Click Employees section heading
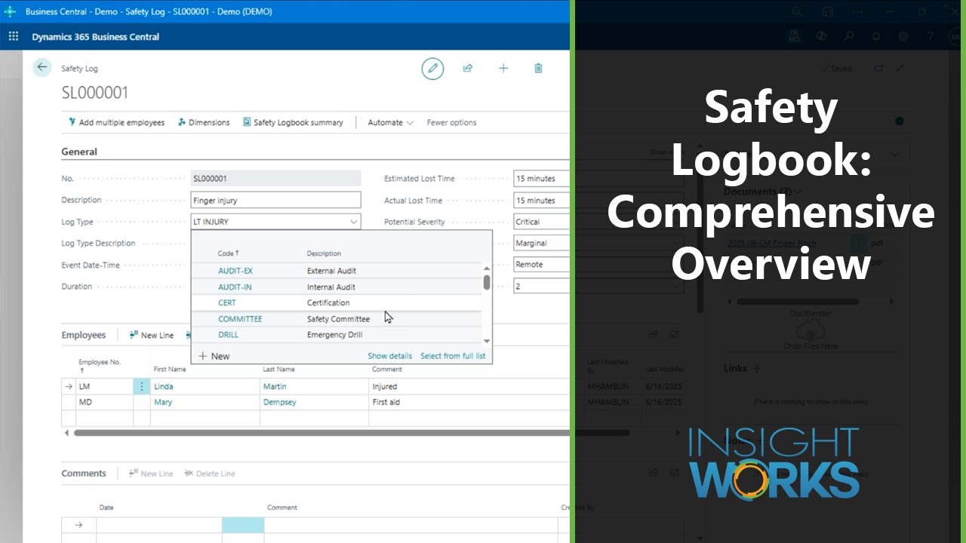Screen dimensions: 966x543 coord(84,335)
